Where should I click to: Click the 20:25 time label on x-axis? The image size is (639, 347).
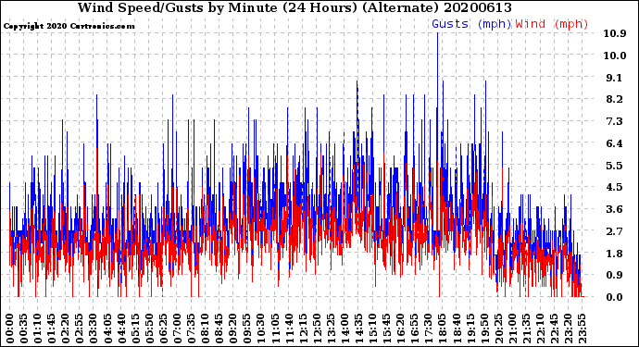click(x=498, y=328)
